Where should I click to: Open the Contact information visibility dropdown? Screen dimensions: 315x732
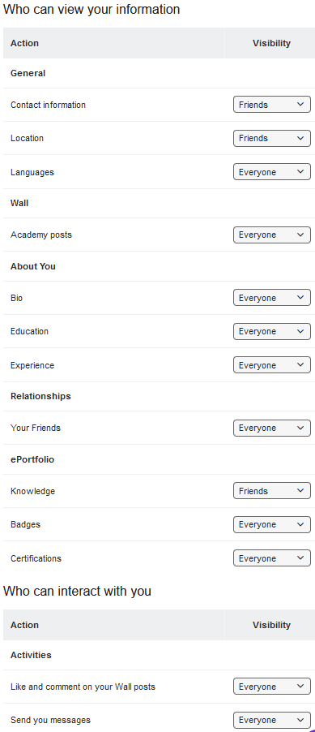tap(271, 105)
